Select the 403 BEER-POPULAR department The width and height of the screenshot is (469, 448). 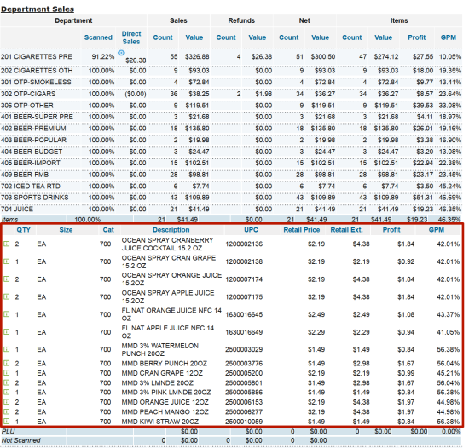[x=33, y=140]
